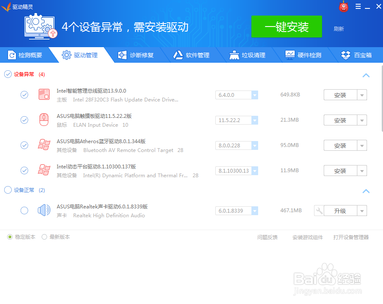Click the Windows flag icon for Intel动态平台驱动

coord(44,170)
